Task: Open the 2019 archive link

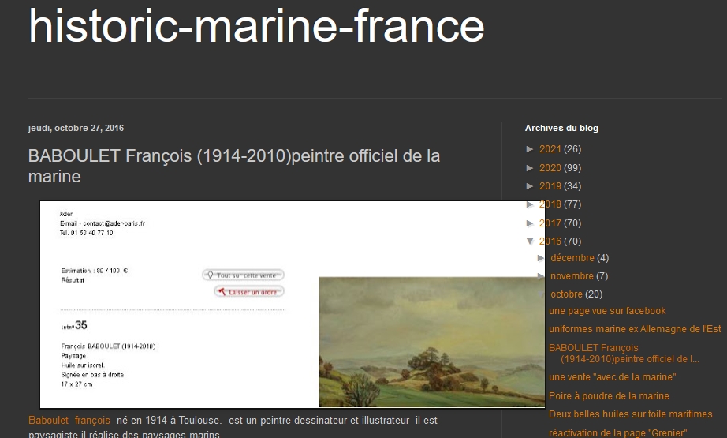Action: [x=550, y=186]
